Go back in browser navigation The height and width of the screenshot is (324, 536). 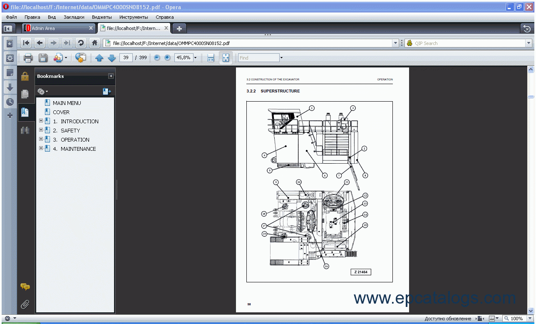pos(40,43)
